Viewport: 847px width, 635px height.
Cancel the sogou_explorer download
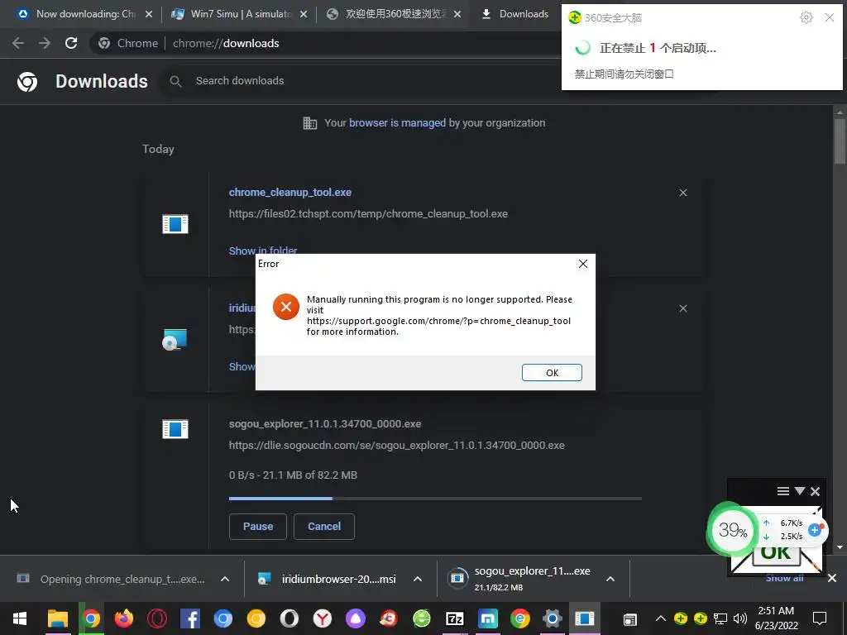click(324, 527)
